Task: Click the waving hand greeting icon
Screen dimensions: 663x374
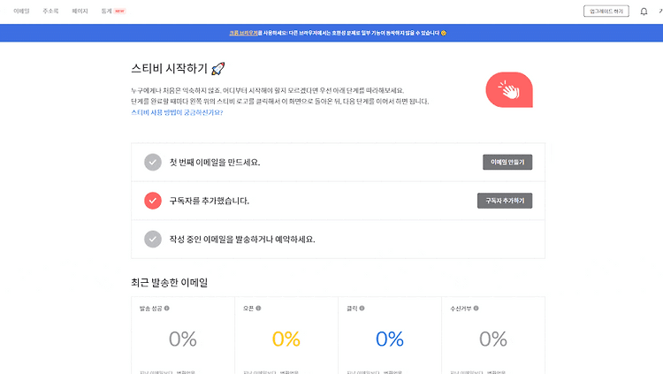Action: coord(509,89)
